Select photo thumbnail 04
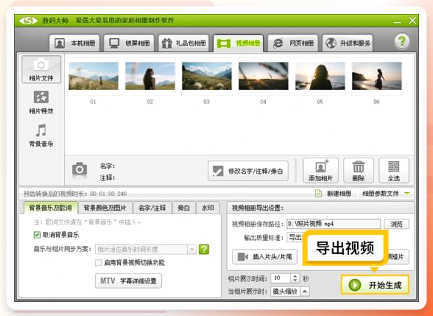This screenshot has height=316, width=433. pyautogui.click(x=264, y=76)
